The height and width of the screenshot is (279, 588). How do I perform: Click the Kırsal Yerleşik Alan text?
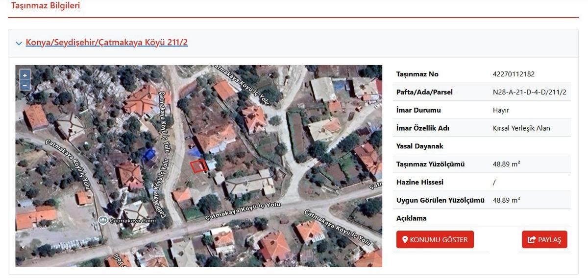(521, 128)
